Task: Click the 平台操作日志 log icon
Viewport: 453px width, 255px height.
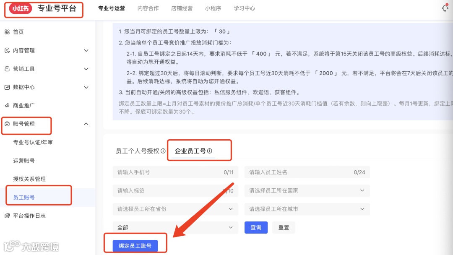Action: (7, 216)
